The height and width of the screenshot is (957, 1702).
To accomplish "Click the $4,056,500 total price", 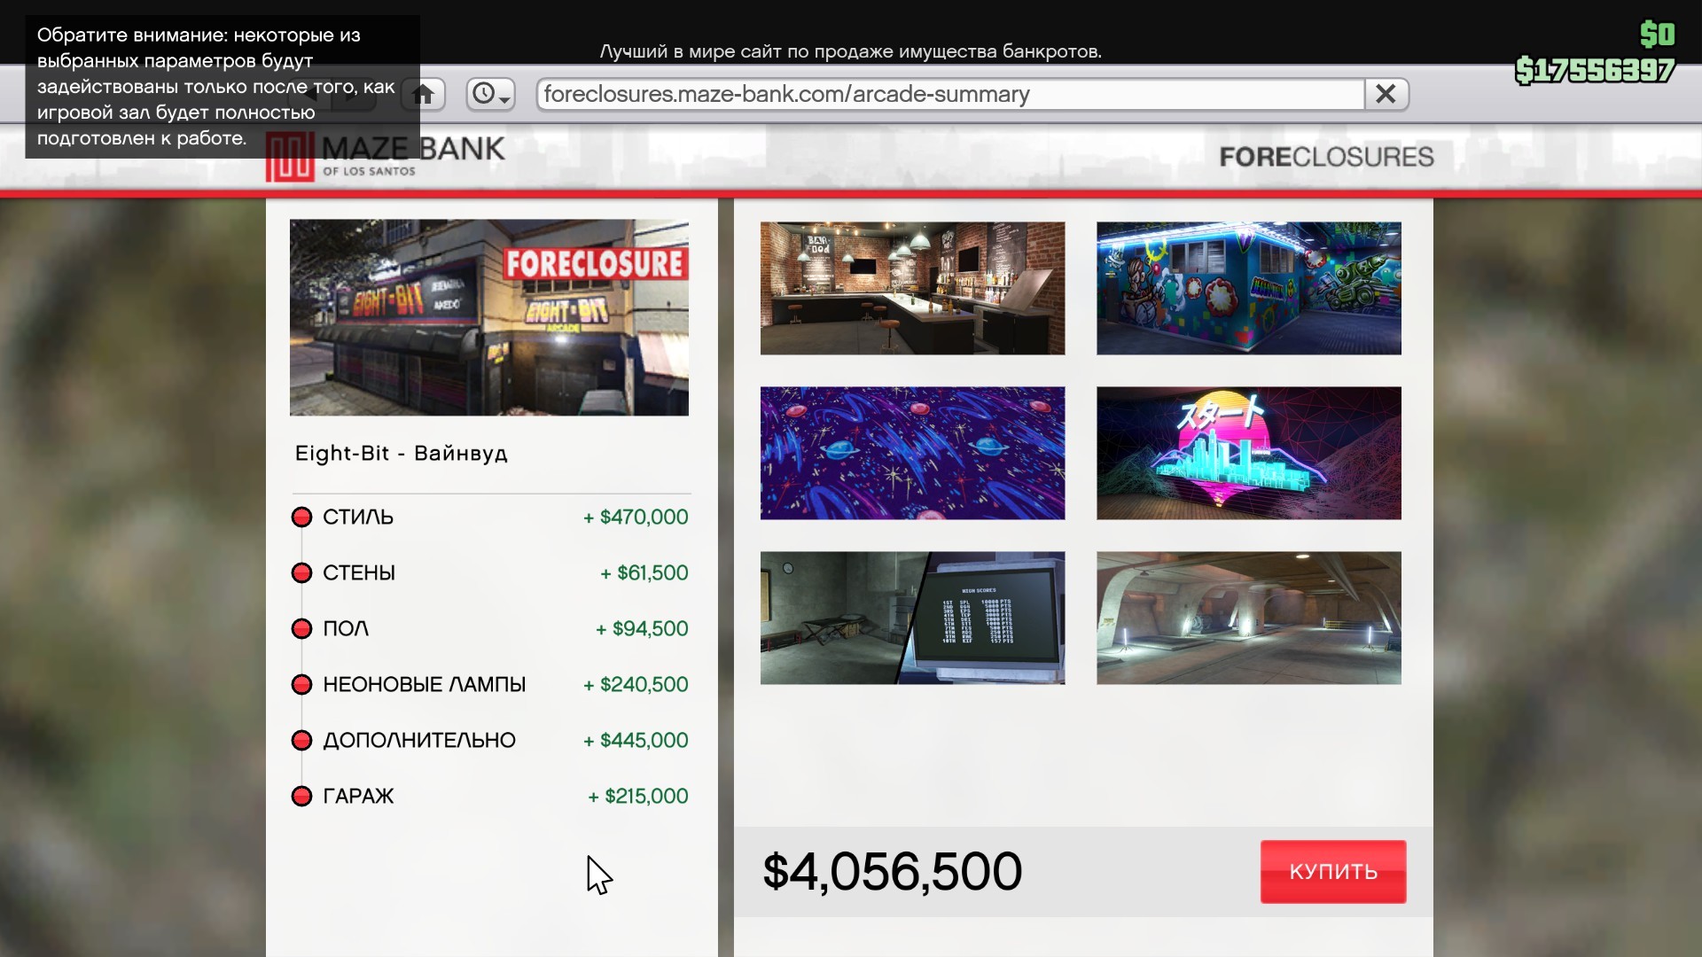I will tap(893, 872).
